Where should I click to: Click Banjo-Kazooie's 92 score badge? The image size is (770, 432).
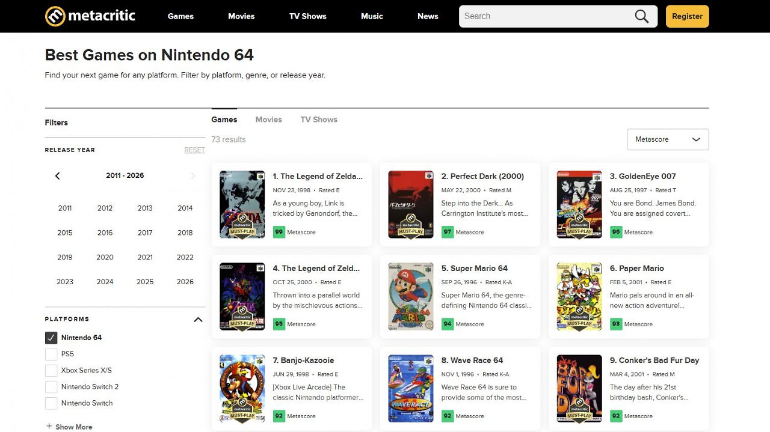coord(279,416)
